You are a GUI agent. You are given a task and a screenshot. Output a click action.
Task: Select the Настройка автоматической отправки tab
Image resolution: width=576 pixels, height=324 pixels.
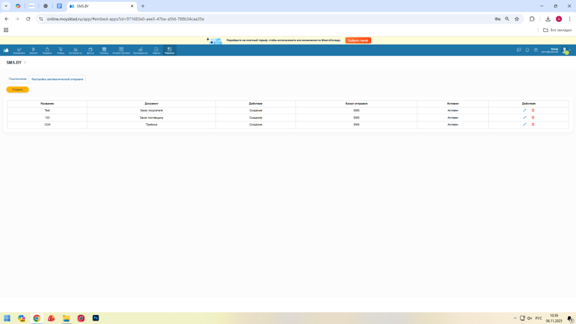tap(57, 79)
